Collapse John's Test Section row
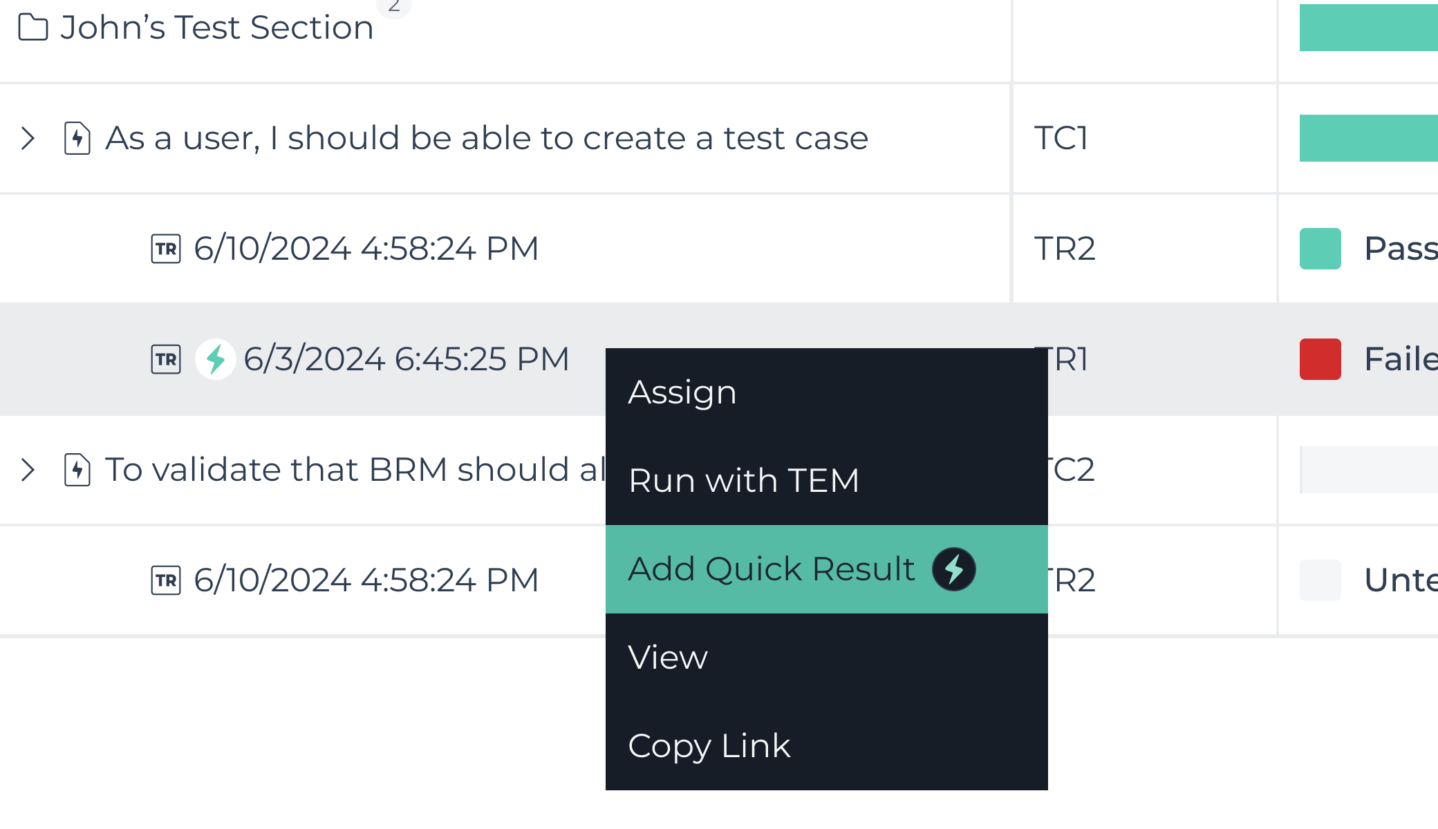The width and height of the screenshot is (1438, 829). tap(214, 26)
